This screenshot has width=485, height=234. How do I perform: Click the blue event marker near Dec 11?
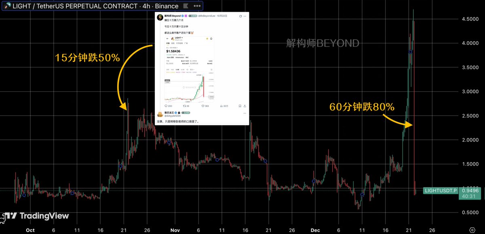pyautogui.click(x=362, y=194)
